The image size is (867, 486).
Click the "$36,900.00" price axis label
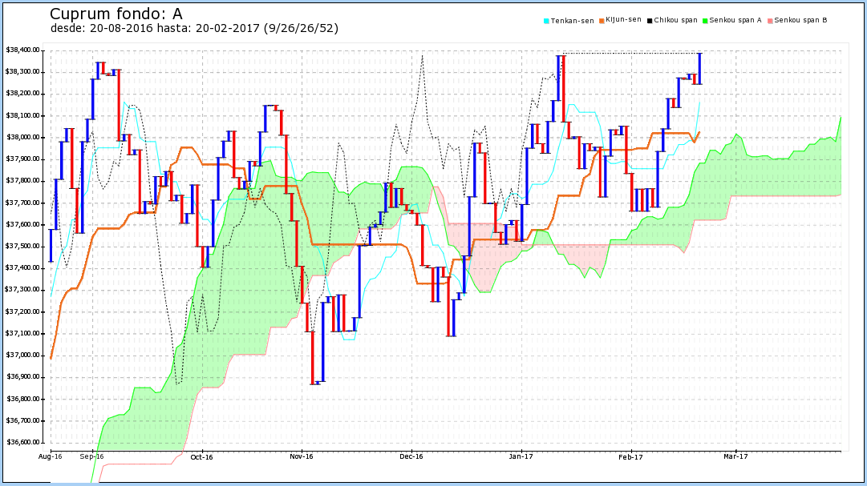click(x=22, y=376)
